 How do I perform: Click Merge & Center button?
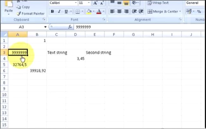click(x=163, y=11)
